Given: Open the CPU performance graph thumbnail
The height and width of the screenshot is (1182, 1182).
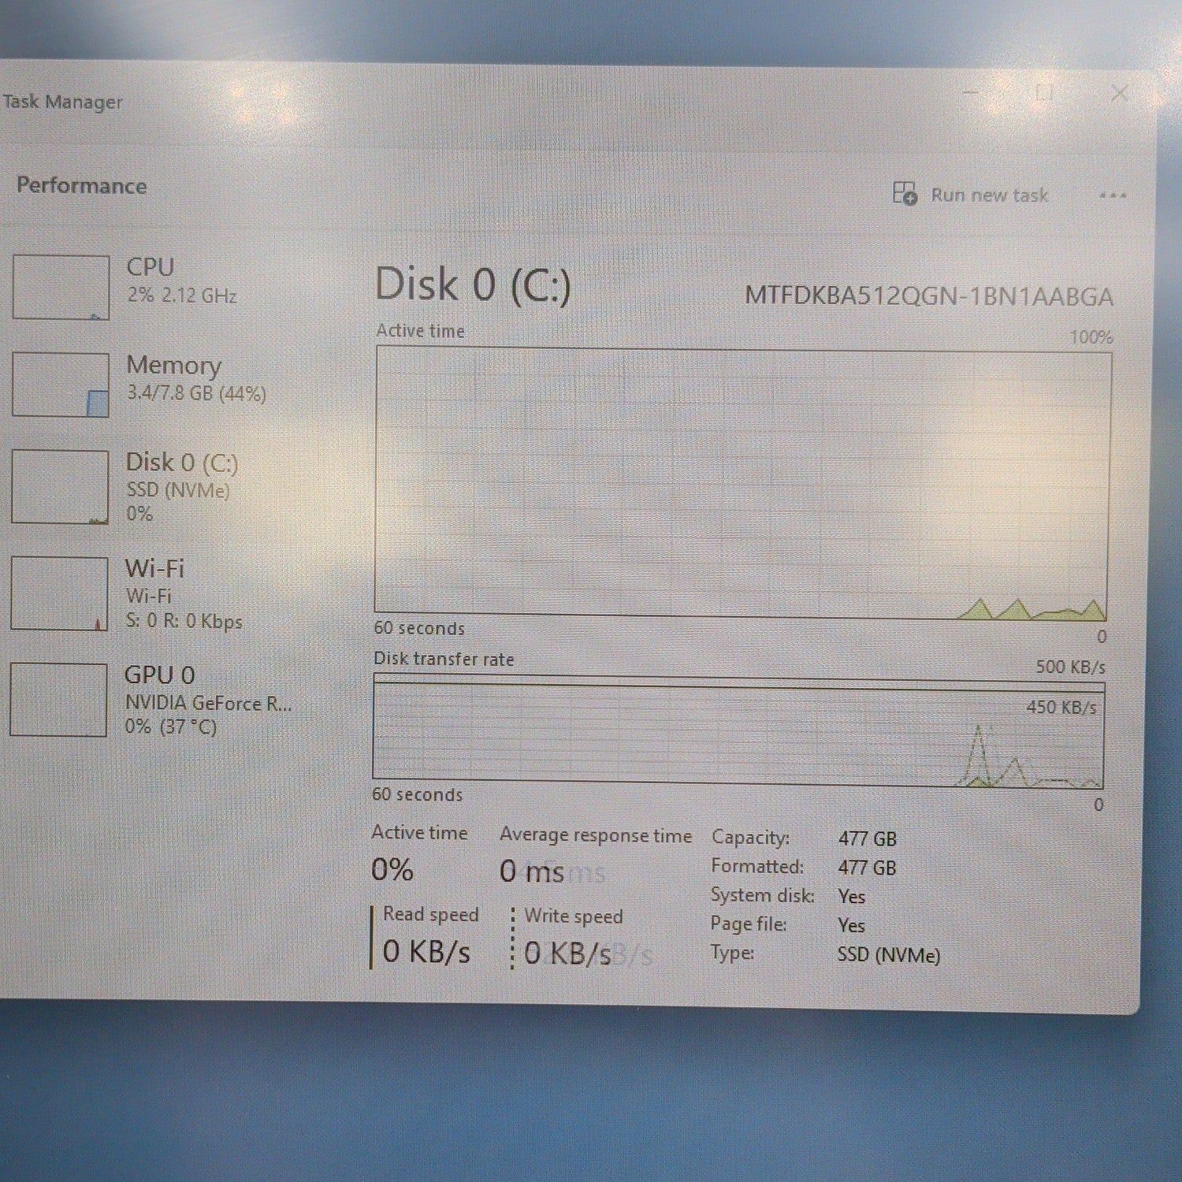Looking at the screenshot, I should (x=61, y=287).
